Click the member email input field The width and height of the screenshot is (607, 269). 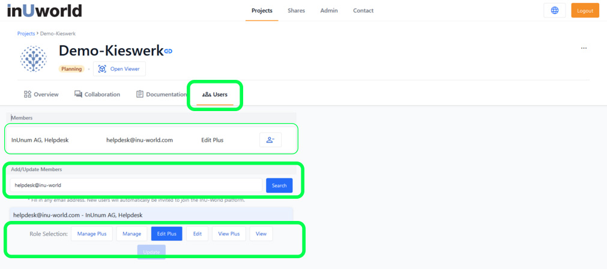click(136, 186)
